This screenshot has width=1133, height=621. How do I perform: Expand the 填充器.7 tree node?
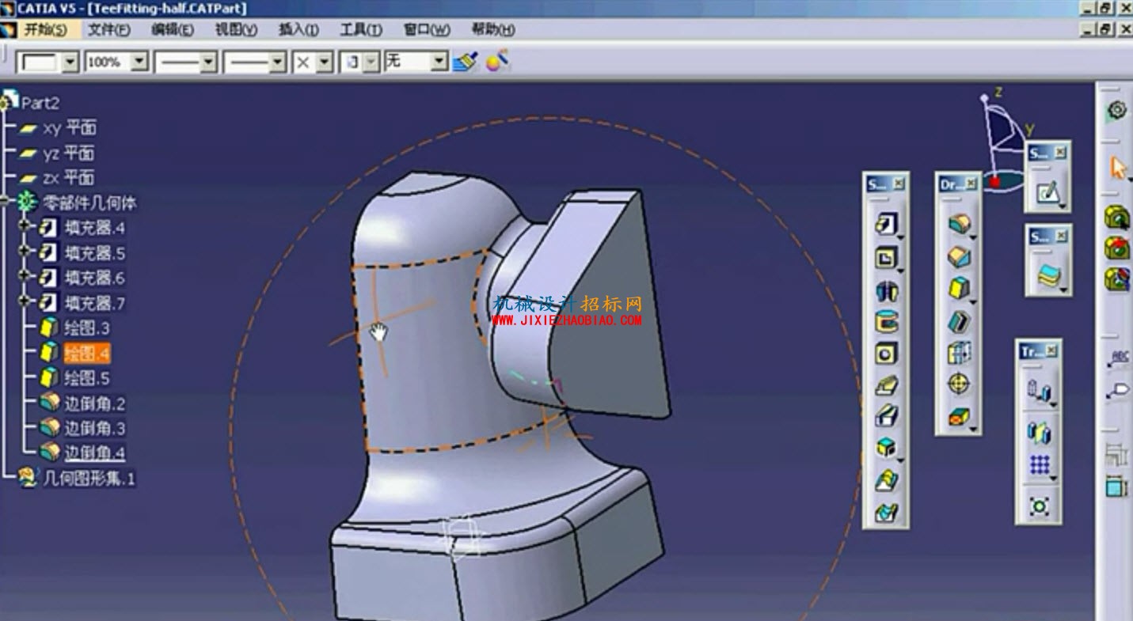pyautogui.click(x=25, y=302)
